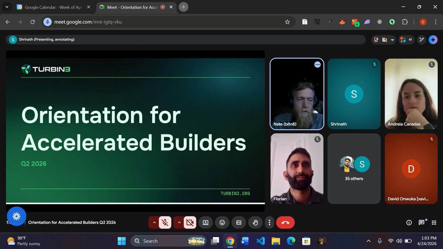Open the scissors screenshot extension
The width and height of the screenshot is (443, 249).
[x=317, y=22]
